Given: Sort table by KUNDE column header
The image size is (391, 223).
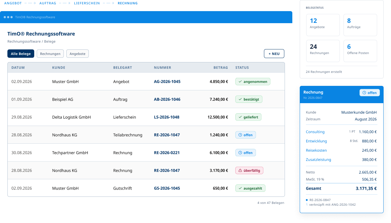Looking at the screenshot, I should point(59,68).
